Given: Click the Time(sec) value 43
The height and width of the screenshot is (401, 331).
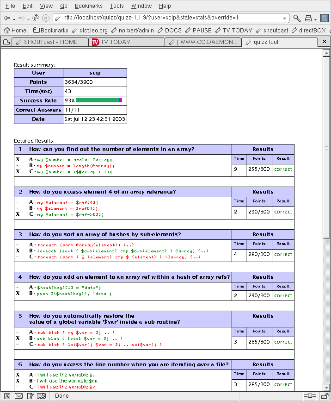Looking at the screenshot, I should (x=68, y=91).
